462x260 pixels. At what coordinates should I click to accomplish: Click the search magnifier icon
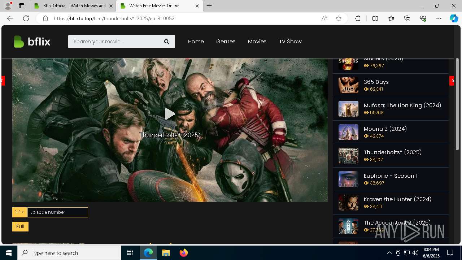(x=167, y=42)
